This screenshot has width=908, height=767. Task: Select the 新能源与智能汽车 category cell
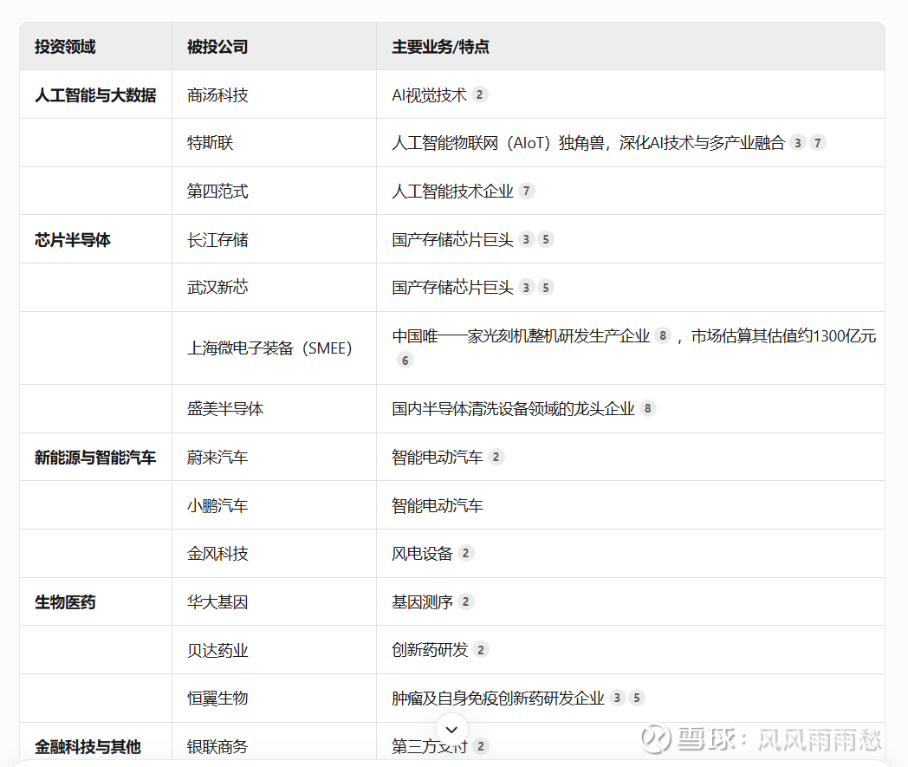95,457
